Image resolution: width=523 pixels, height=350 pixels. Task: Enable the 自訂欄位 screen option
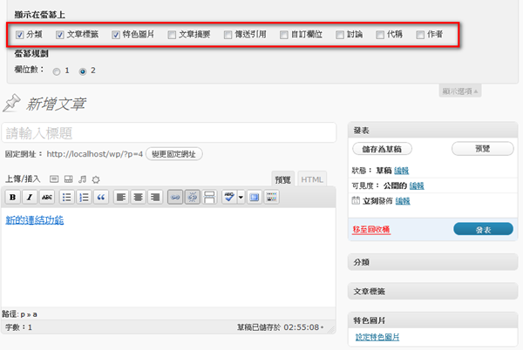pyautogui.click(x=284, y=35)
